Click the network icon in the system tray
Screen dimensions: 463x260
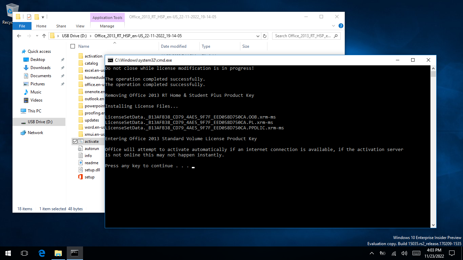pyautogui.click(x=394, y=253)
